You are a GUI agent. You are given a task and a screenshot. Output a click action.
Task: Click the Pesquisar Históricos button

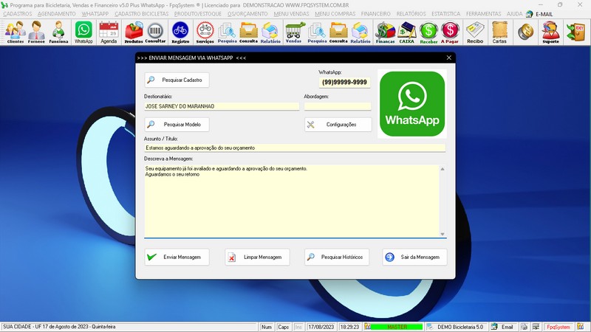[337, 257]
